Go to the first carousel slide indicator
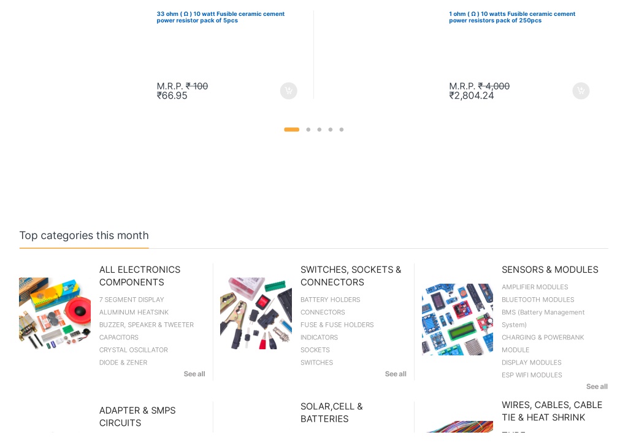Image resolution: width=628 pixels, height=443 pixels. [291, 130]
